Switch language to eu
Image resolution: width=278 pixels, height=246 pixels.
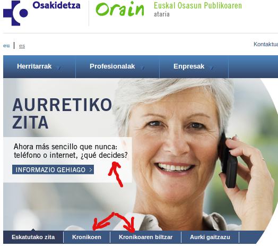[6, 46]
